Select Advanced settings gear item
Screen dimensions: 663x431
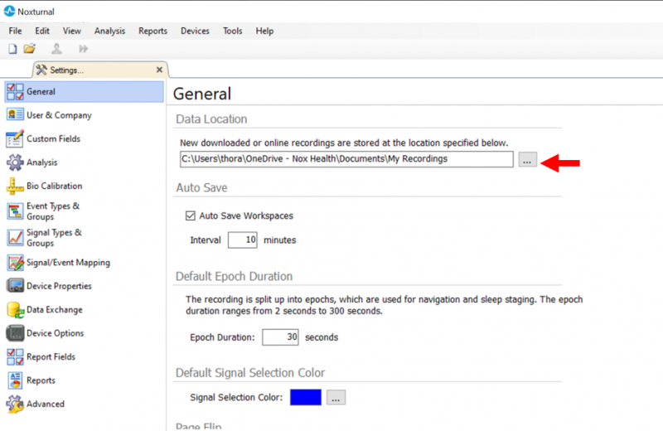coord(45,404)
